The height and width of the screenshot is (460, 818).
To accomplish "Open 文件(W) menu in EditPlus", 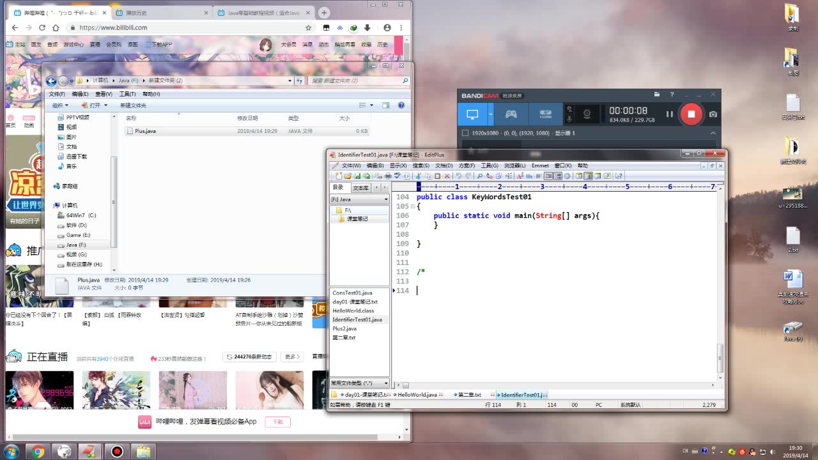I will 351,165.
